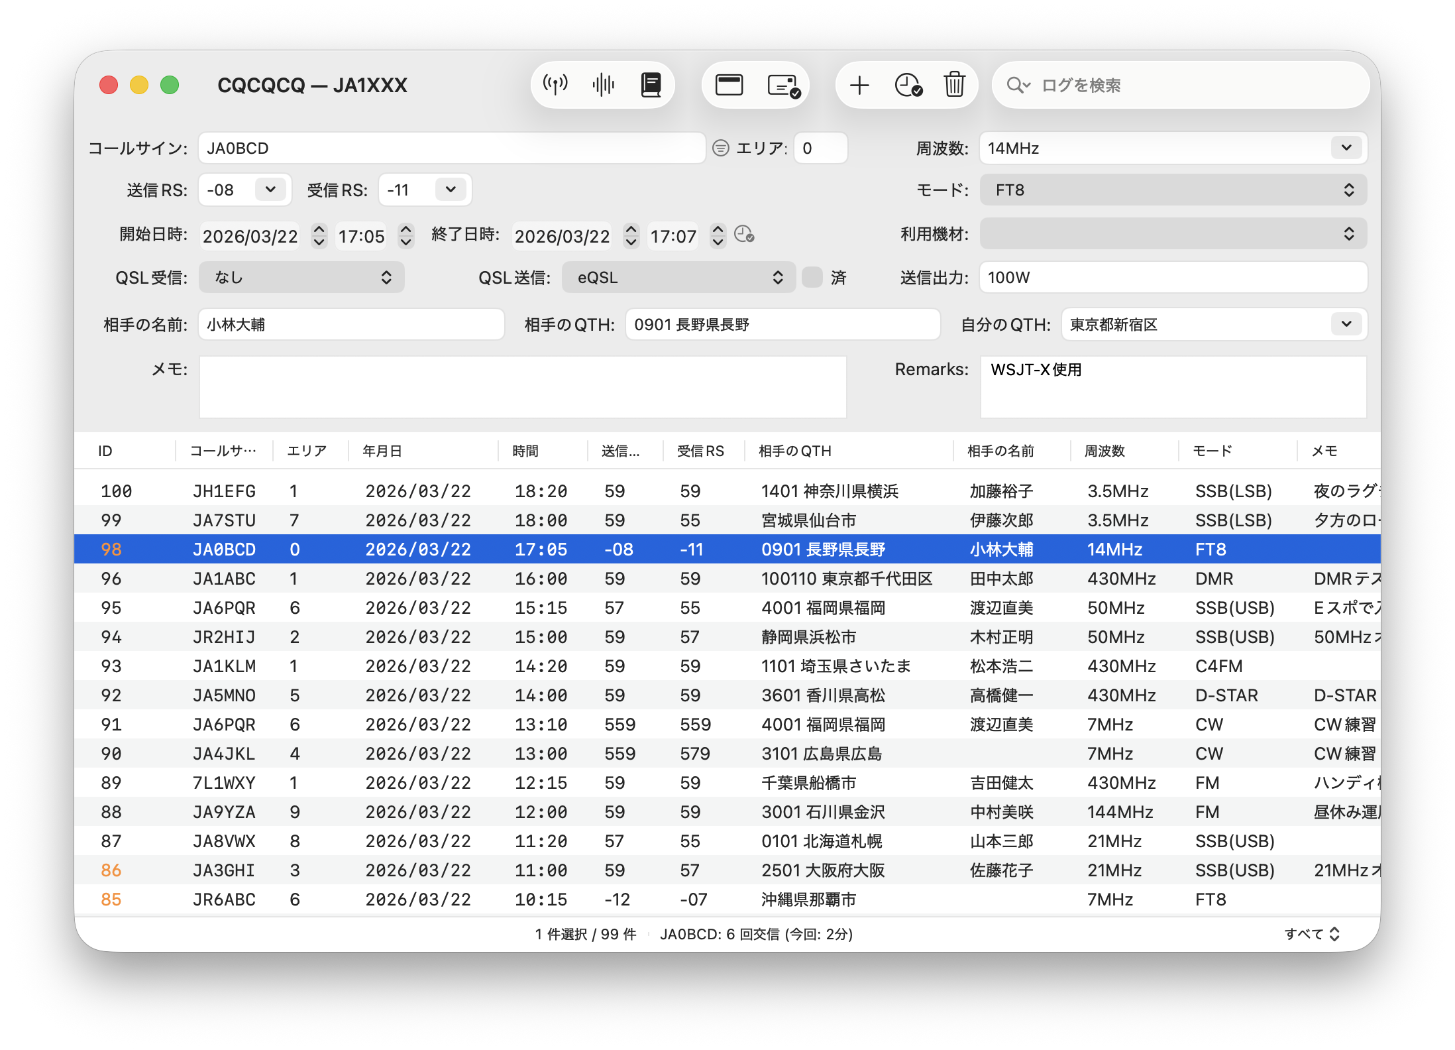Click the audio waveform icon
1455x1050 pixels.
click(x=603, y=85)
